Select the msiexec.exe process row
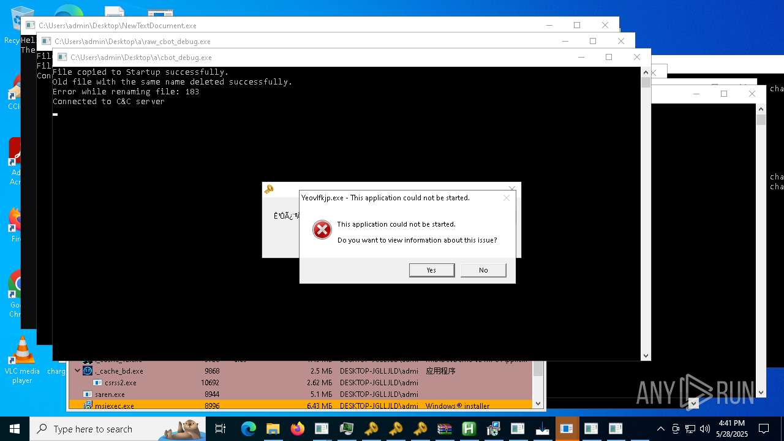This screenshot has width=784, height=441. click(300, 405)
